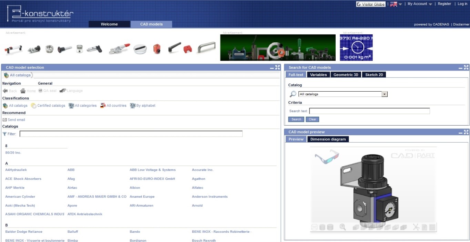This screenshot has height=242, width=470.
Task: Click the Visitor Globe button
Action: pos(371,4)
